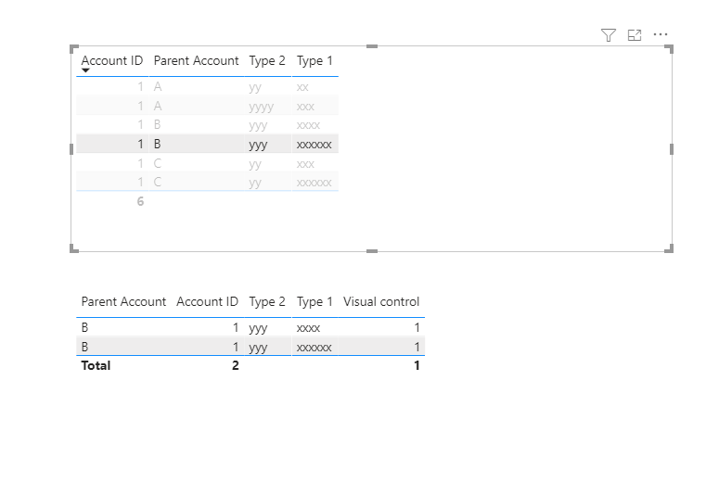Open the visual filter icon
706x495 pixels.
pyautogui.click(x=609, y=34)
